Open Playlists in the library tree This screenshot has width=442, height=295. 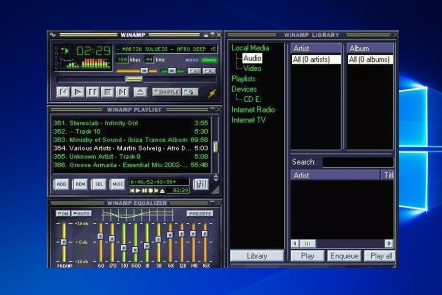pyautogui.click(x=243, y=79)
